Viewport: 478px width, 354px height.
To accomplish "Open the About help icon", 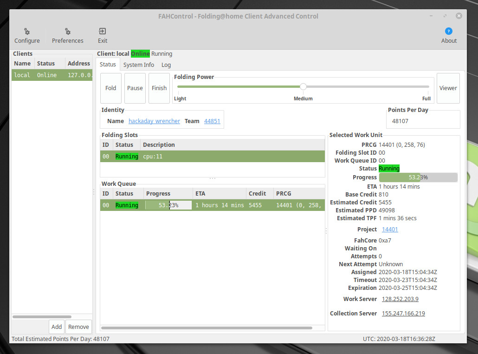I will tap(449, 32).
